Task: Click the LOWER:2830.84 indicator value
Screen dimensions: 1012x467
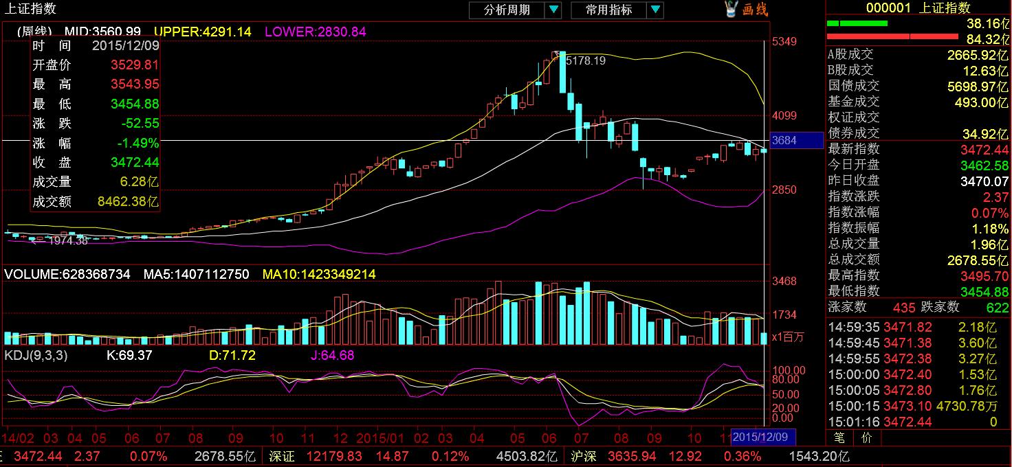Action: point(315,31)
